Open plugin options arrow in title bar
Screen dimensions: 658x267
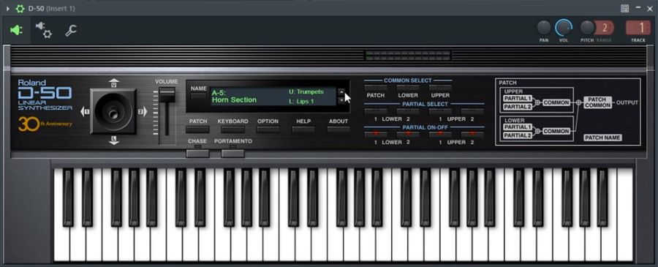coord(7,8)
